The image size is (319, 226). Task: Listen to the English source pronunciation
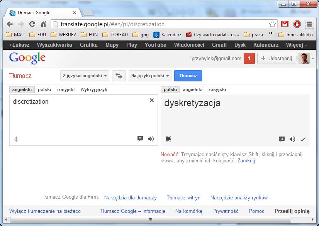(x=151, y=139)
